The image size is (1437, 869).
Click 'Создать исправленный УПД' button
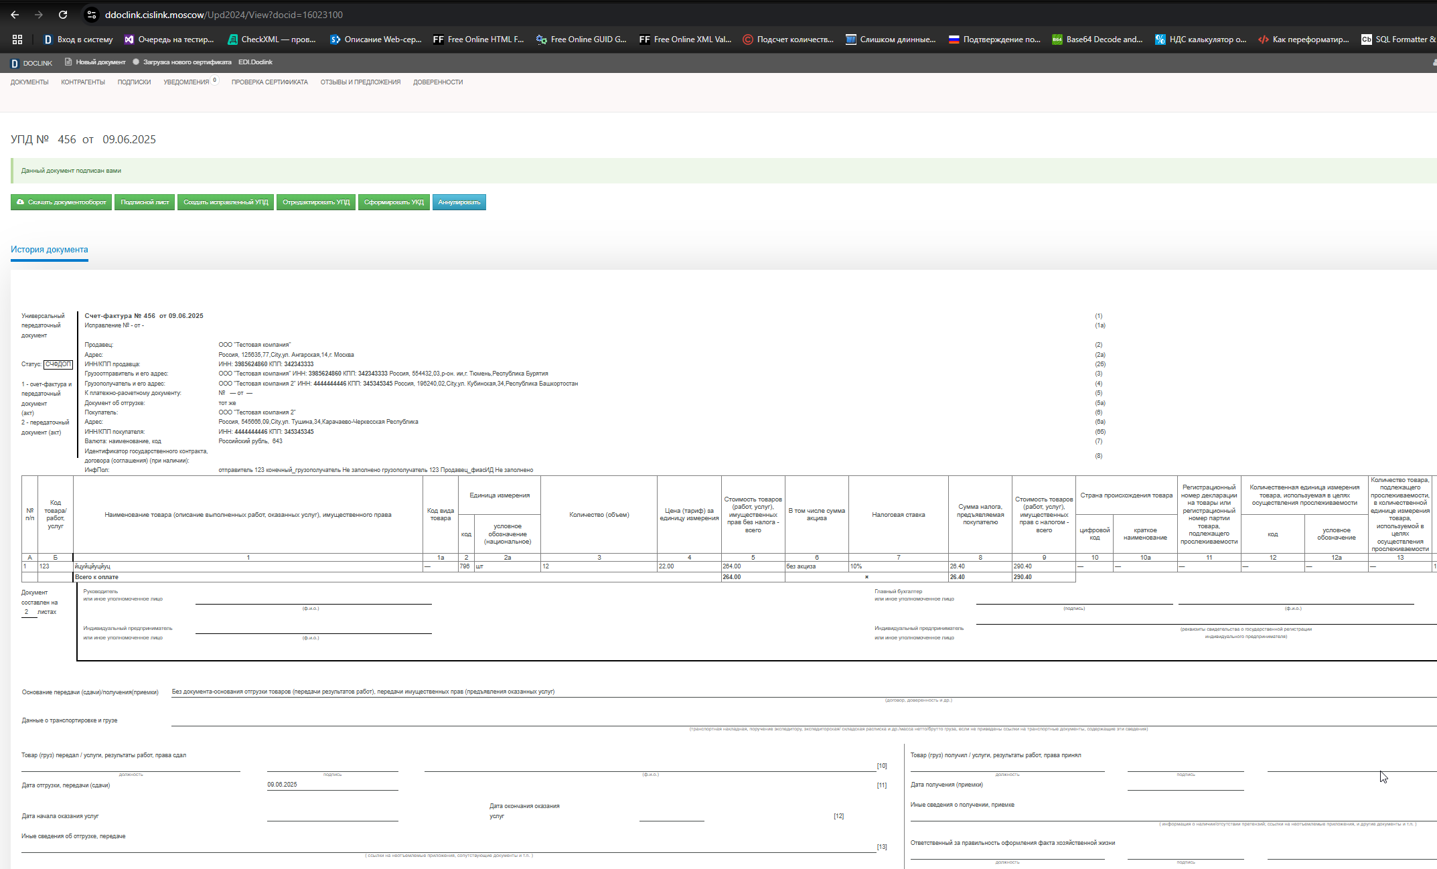pyautogui.click(x=226, y=202)
